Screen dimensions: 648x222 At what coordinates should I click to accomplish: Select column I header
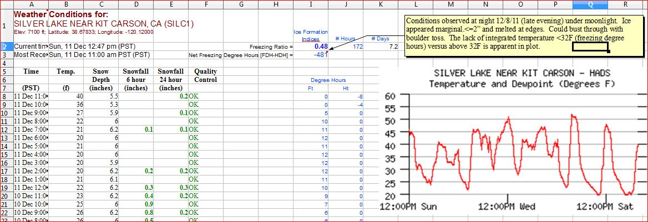pos(310,4)
